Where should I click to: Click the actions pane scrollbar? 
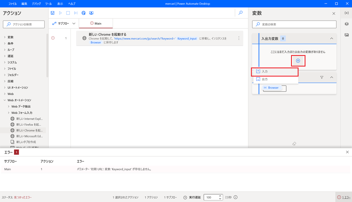[47, 55]
